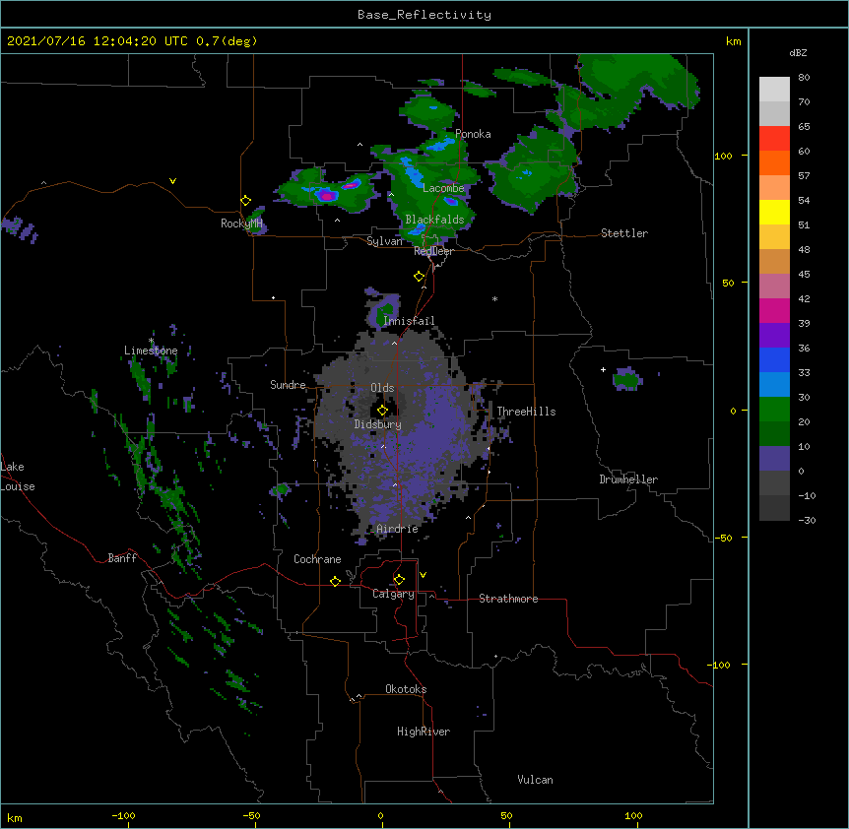
Task: Click the Airdrie city label
Action: pyautogui.click(x=397, y=529)
